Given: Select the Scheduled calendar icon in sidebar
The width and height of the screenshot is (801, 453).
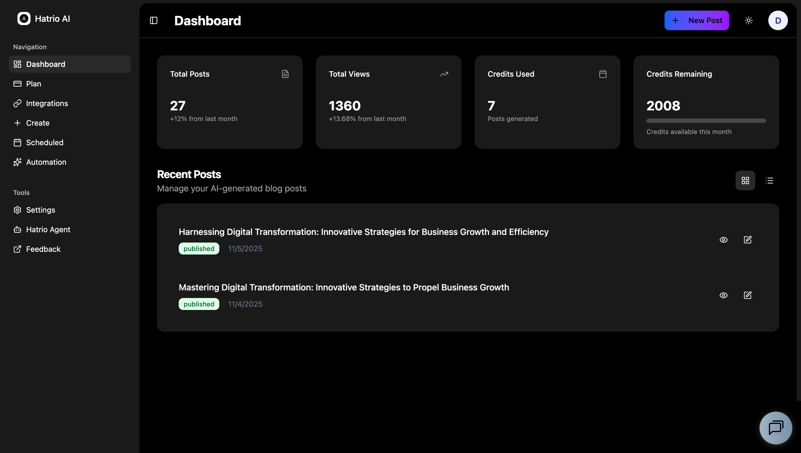Looking at the screenshot, I should (x=17, y=142).
